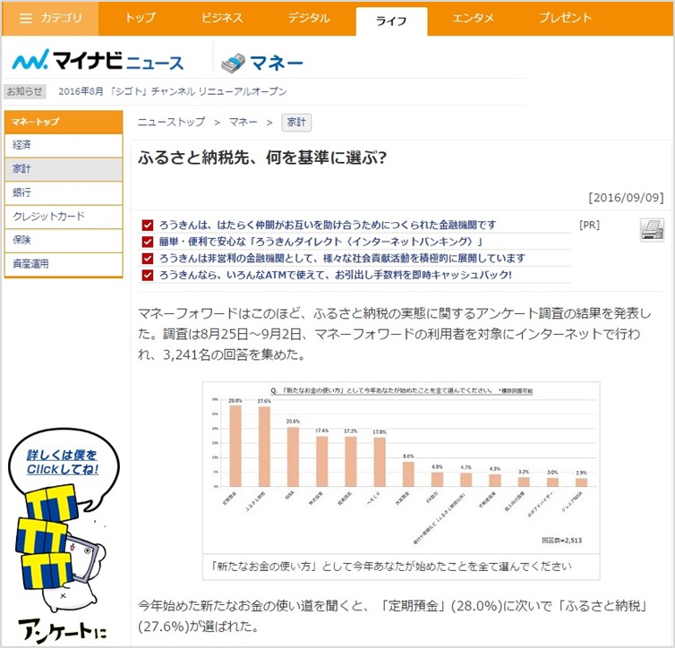Click the red checkmark beside ろうきんダイレクト
The height and width of the screenshot is (648, 675).
point(148,242)
